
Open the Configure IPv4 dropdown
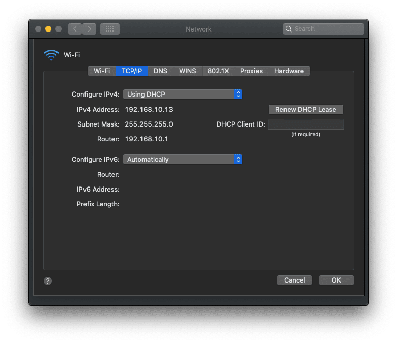(183, 95)
